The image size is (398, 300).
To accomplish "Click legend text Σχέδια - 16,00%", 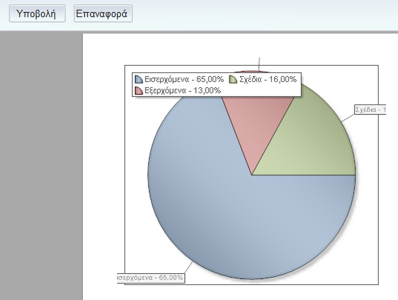I will tap(268, 79).
